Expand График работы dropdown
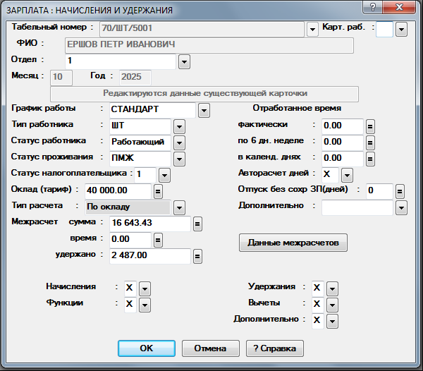Viewport: 423px width, 371px height. pyautogui.click(x=204, y=110)
